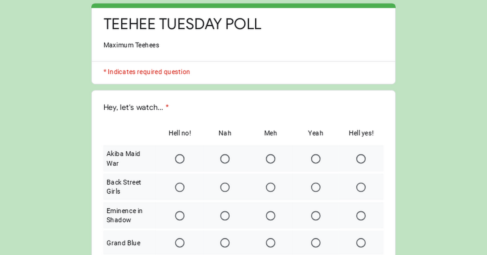The image size is (487, 255).
Task: Pick 'Hell no!' for Grand Blue
Action: pyautogui.click(x=180, y=243)
